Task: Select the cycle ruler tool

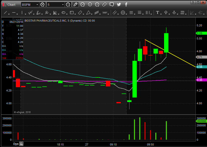Action: (x=105, y=13)
